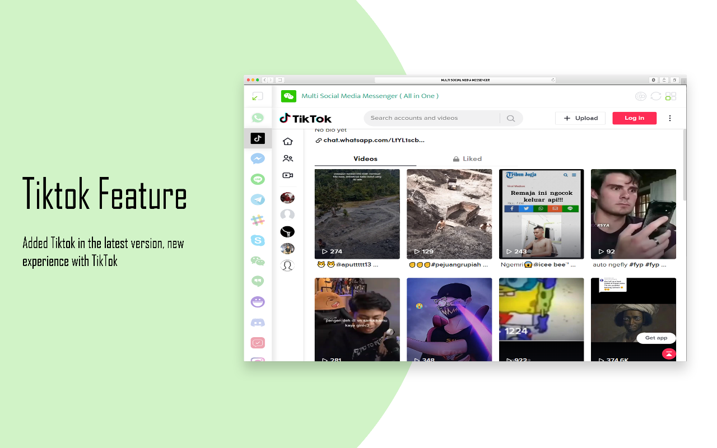
Task: Open the video with 92 plays
Action: (634, 214)
